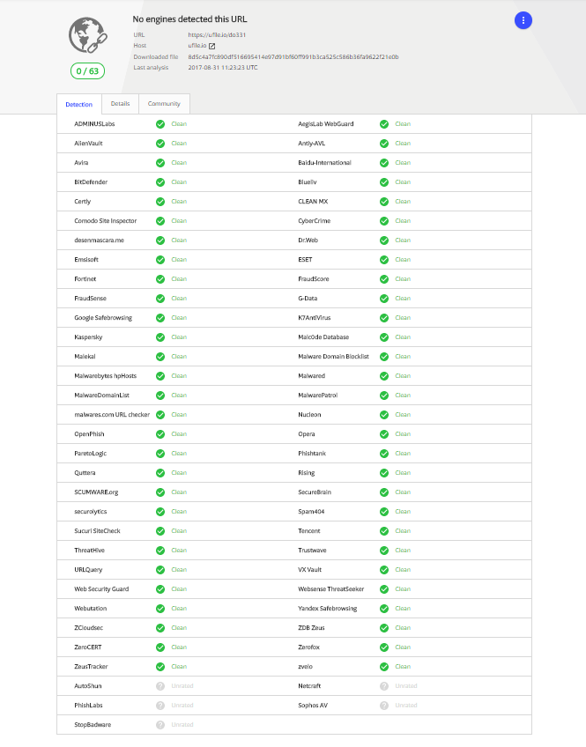This screenshot has height=747, width=586.
Task: Click the grey question icon for AutoShun
Action: [160, 686]
